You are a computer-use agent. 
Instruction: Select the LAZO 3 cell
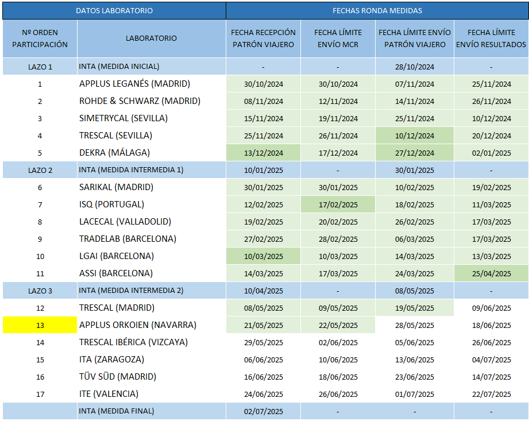click(x=40, y=291)
